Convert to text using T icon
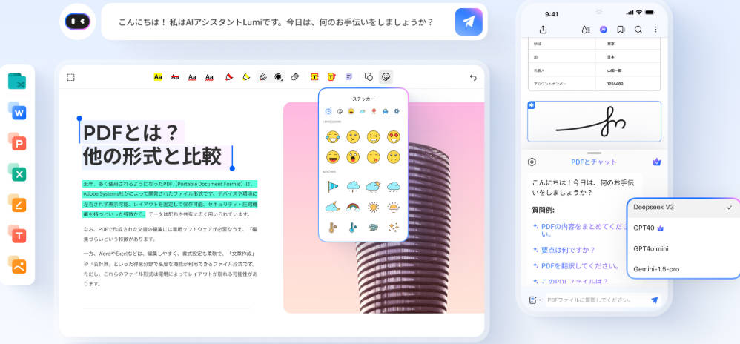Image resolution: width=740 pixels, height=344 pixels. pos(17,234)
